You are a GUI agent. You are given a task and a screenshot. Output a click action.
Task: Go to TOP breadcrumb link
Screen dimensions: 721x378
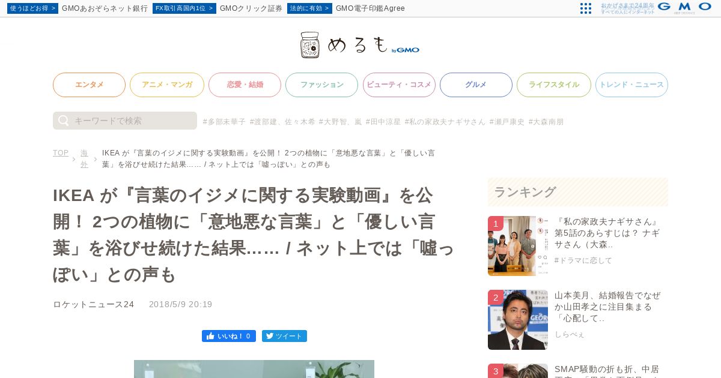tap(61, 153)
